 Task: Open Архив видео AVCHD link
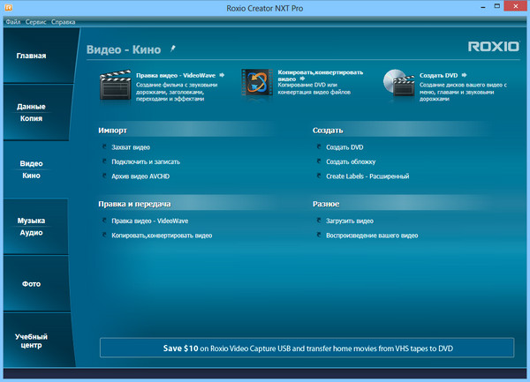click(144, 176)
